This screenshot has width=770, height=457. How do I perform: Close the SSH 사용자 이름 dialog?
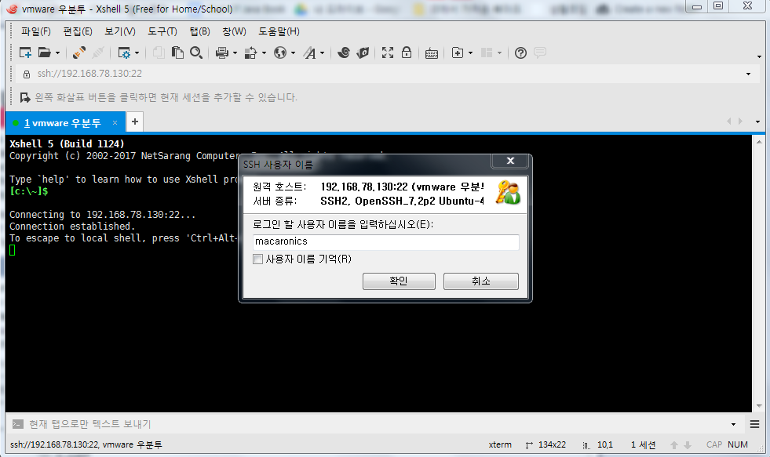pos(510,161)
